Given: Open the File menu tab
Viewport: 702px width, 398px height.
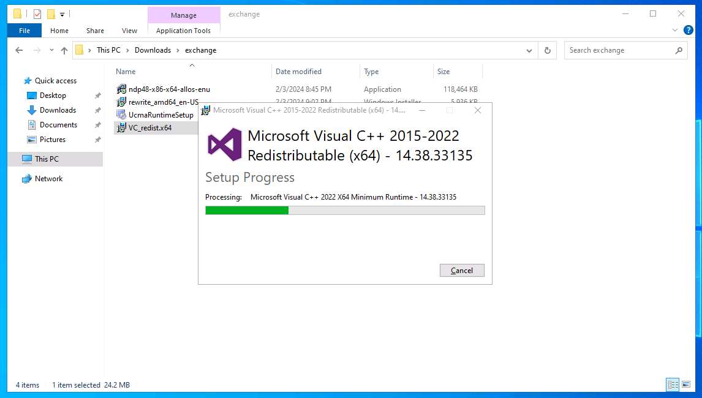Looking at the screenshot, I should coord(25,31).
